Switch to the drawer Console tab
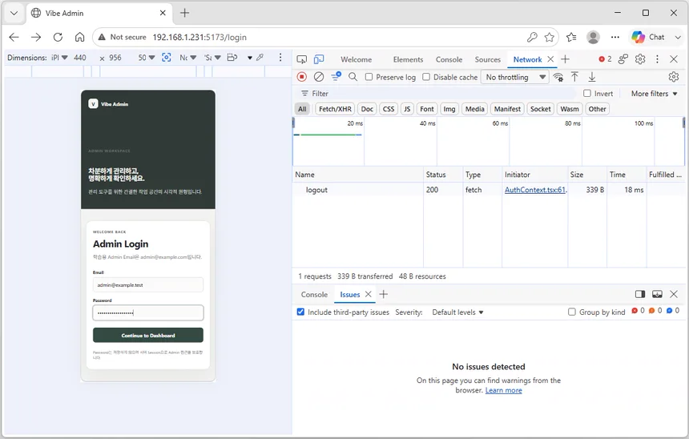The width and height of the screenshot is (689, 439). [314, 295]
